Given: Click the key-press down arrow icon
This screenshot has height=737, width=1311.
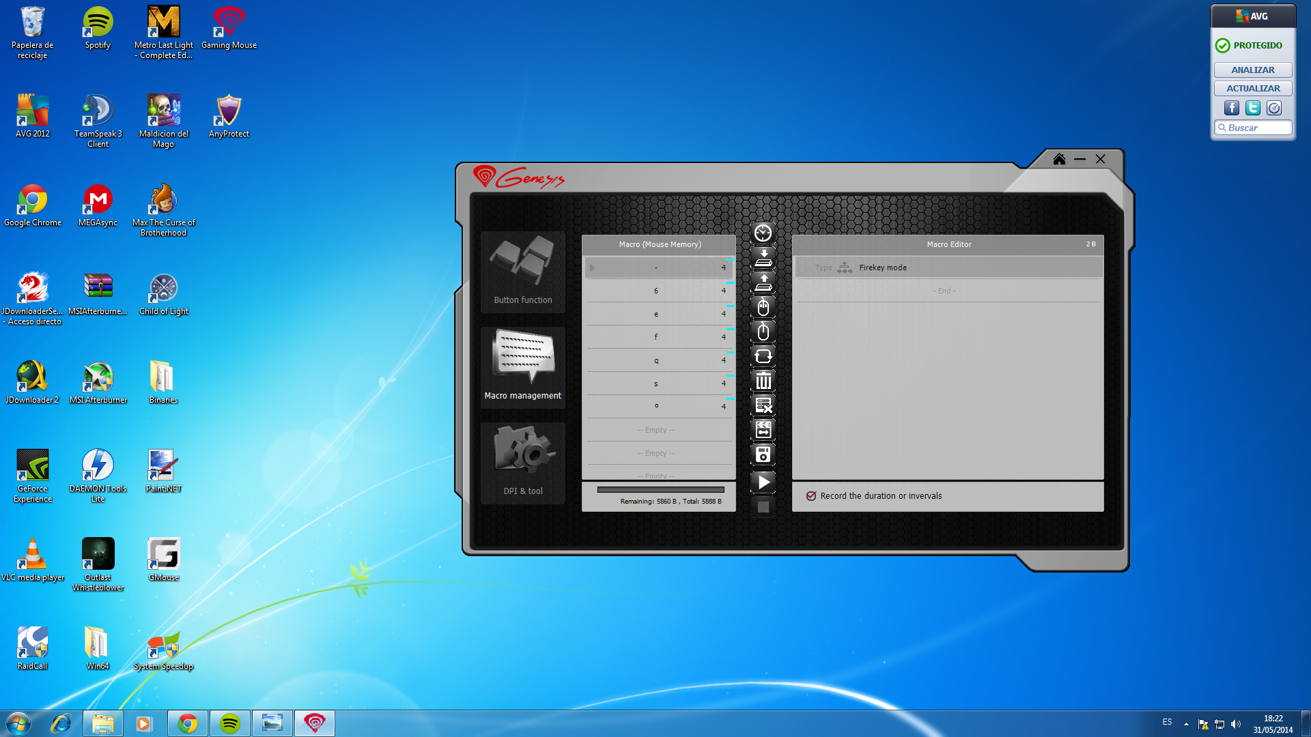Looking at the screenshot, I should click(763, 258).
